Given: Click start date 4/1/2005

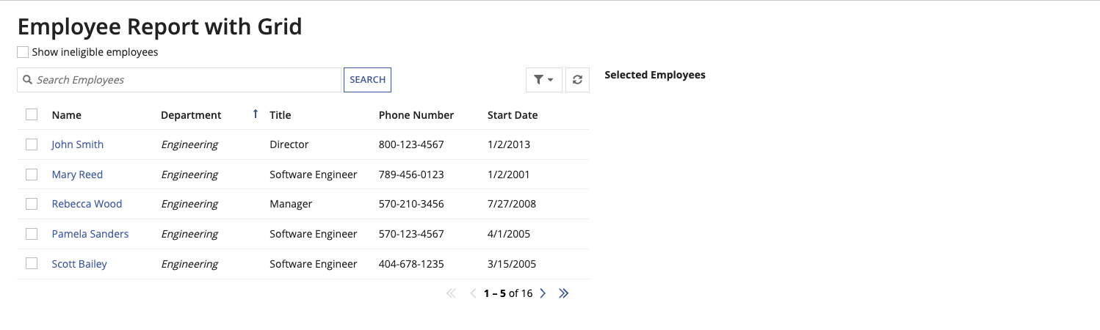Looking at the screenshot, I should coord(509,234).
